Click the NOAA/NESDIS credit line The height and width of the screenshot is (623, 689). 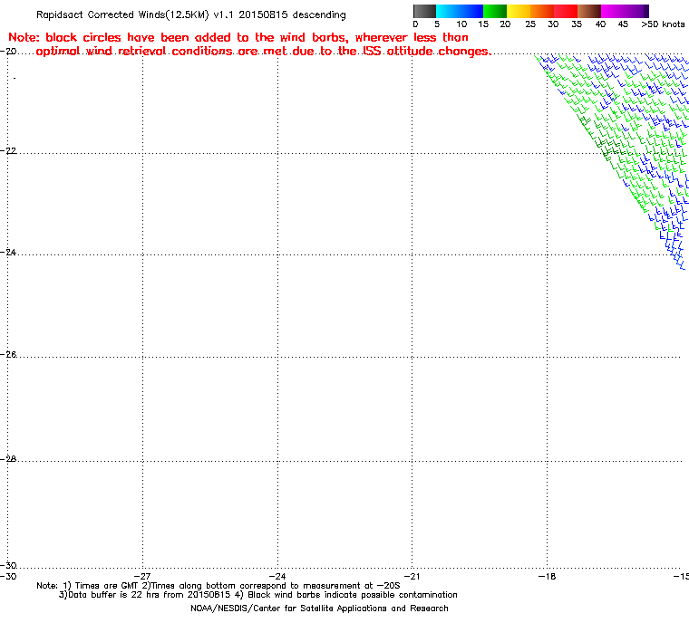click(x=319, y=609)
